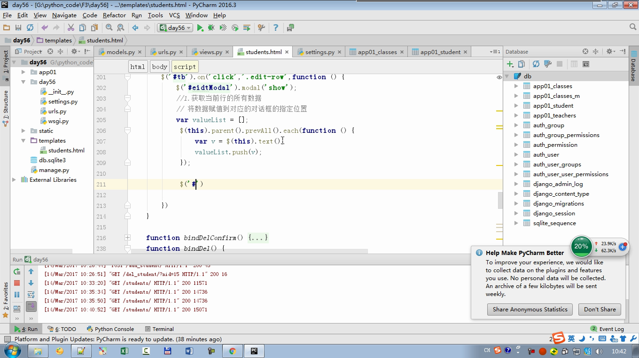Collapse the templates folder in tree

click(x=23, y=141)
